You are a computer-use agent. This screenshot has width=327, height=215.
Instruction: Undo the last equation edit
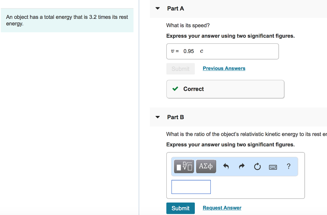226,166
